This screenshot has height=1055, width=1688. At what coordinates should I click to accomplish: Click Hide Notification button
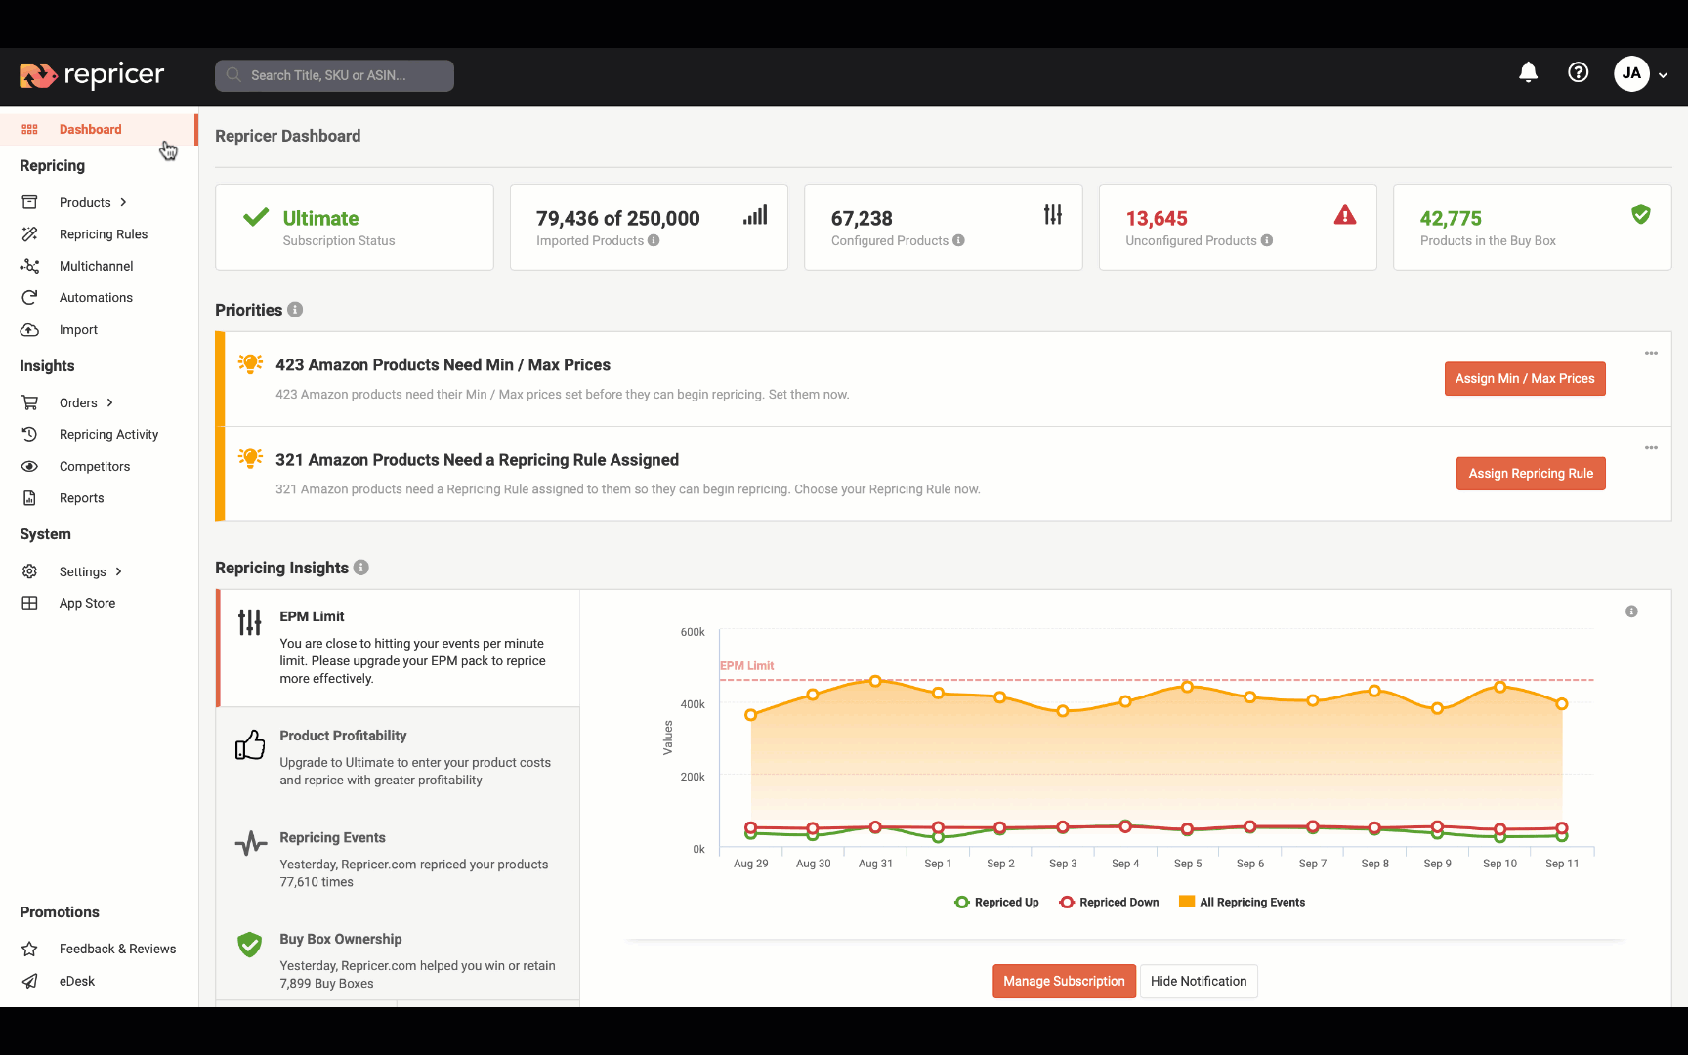(x=1199, y=982)
